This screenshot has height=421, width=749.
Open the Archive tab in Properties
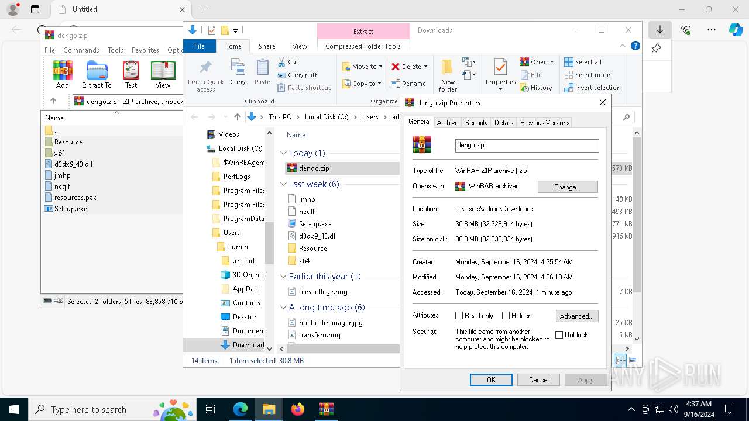448,123
